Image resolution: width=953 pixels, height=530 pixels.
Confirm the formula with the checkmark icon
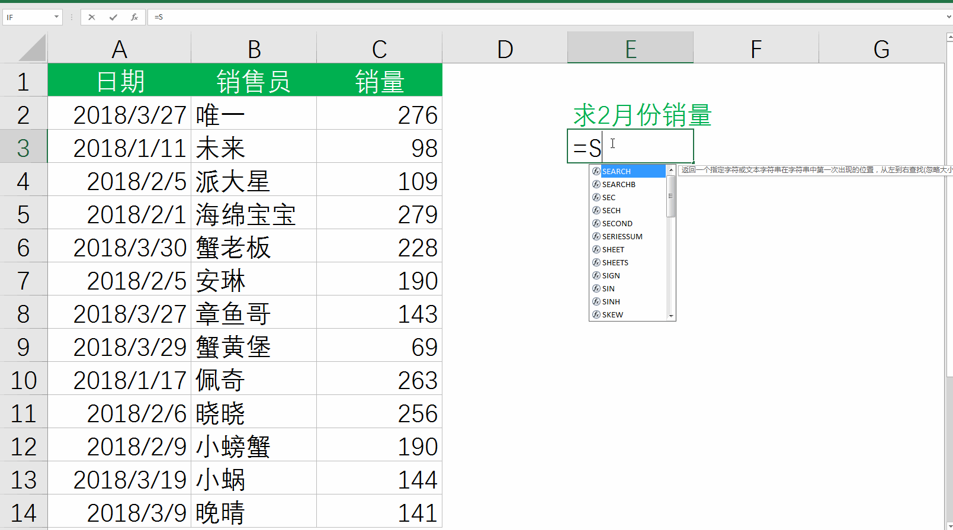[113, 17]
